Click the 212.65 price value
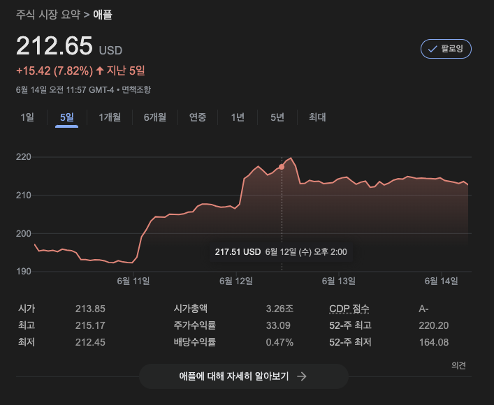This screenshot has width=494, height=405. click(x=55, y=46)
